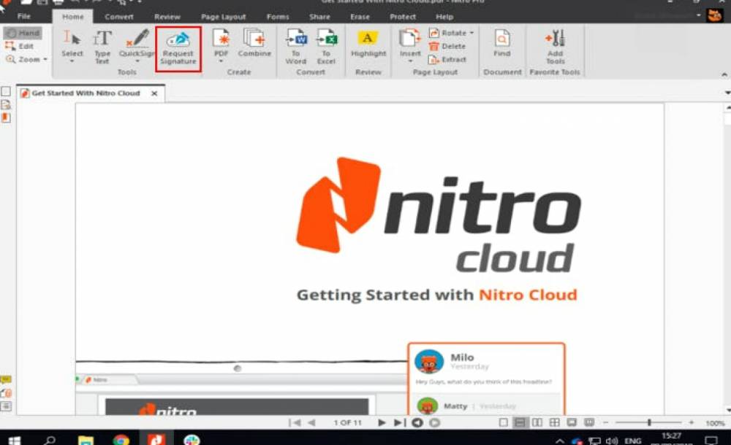Convert document To Word
731x445 pixels.
pyautogui.click(x=296, y=46)
